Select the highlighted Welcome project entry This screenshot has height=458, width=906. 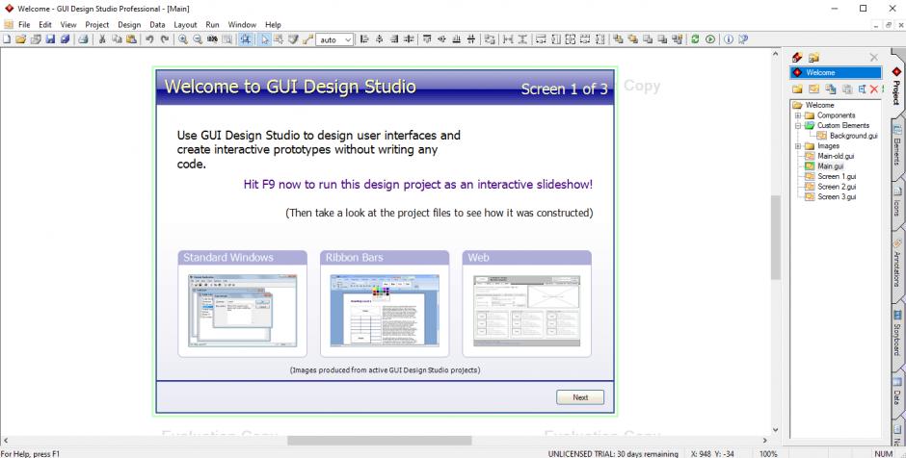pos(836,73)
